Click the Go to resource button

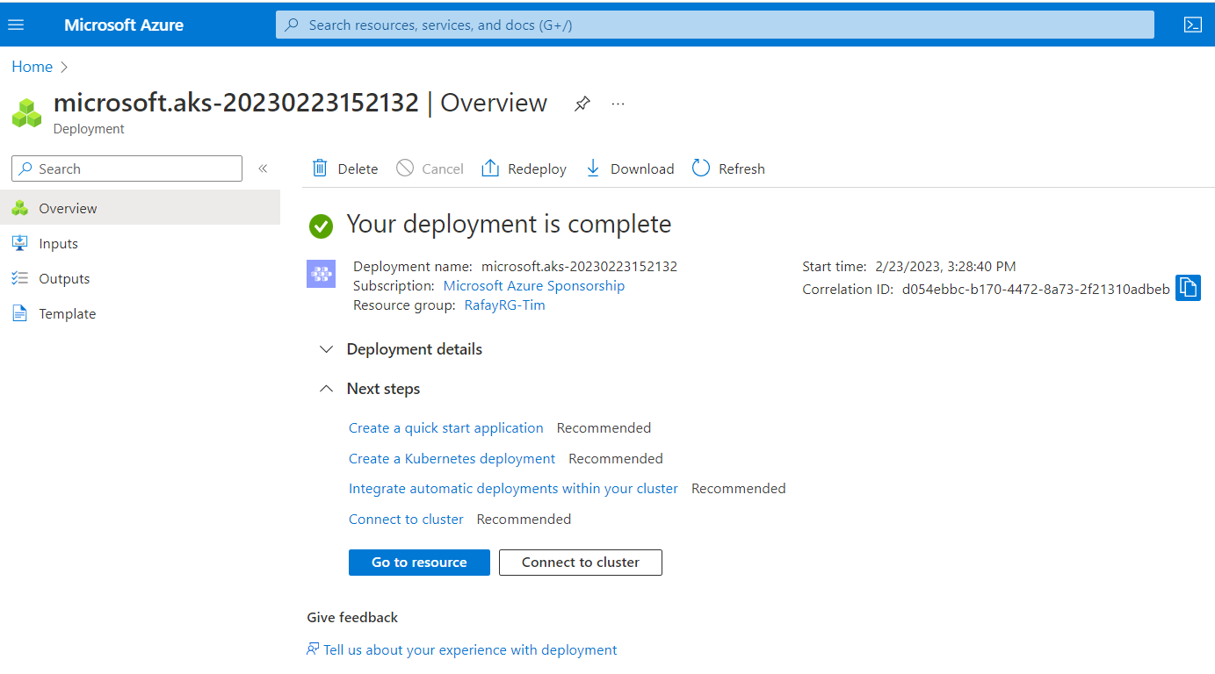click(x=419, y=563)
